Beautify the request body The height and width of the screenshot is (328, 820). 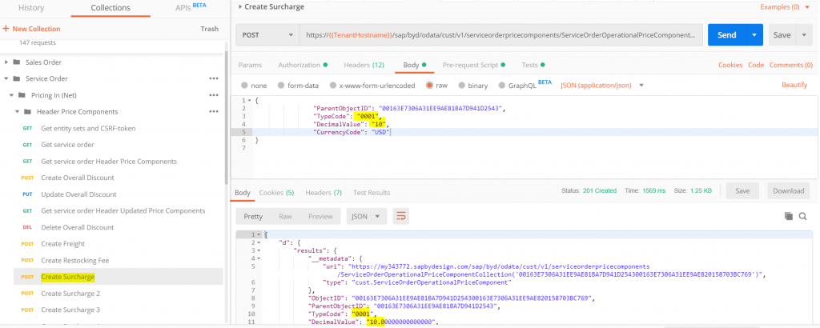[x=794, y=85]
